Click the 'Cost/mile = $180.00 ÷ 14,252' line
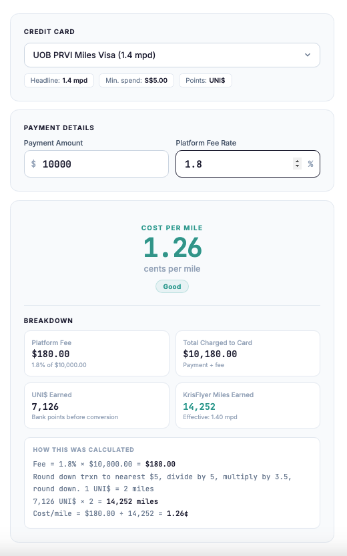This screenshot has height=556, width=347. coord(111,513)
